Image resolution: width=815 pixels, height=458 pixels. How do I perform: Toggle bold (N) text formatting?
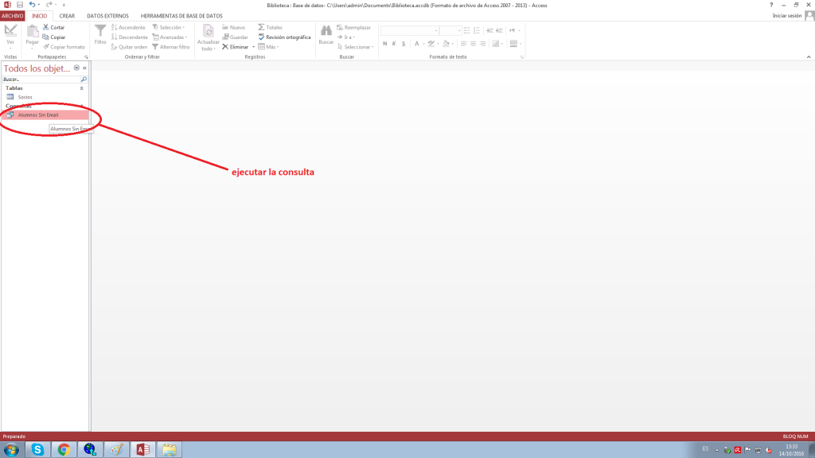click(384, 44)
